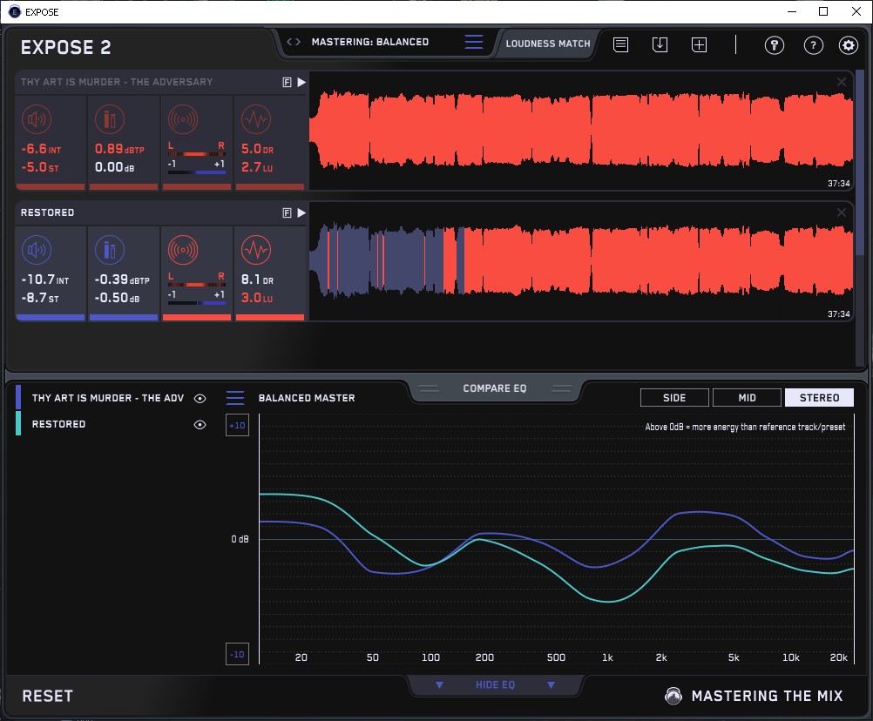The height and width of the screenshot is (721, 873).
Task: Toggle the Loudness Match button
Action: (548, 43)
